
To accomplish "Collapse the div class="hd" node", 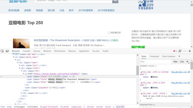I will tap(21, 71).
